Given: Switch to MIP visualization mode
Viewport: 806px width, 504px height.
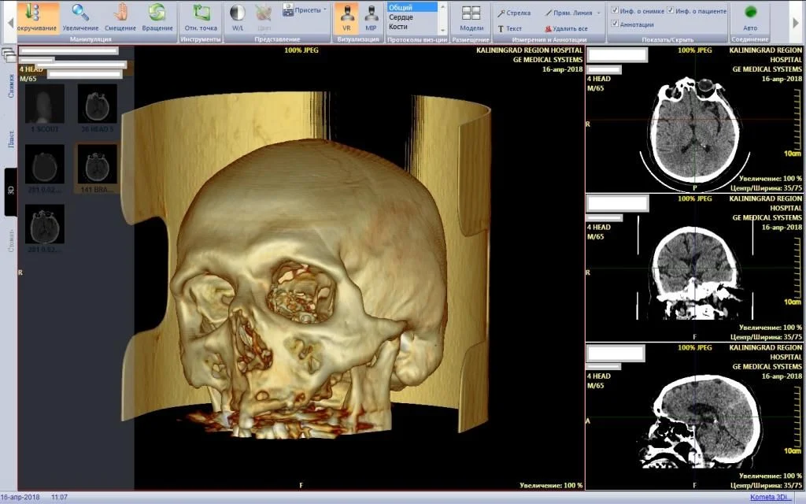Looking at the screenshot, I should [x=371, y=17].
